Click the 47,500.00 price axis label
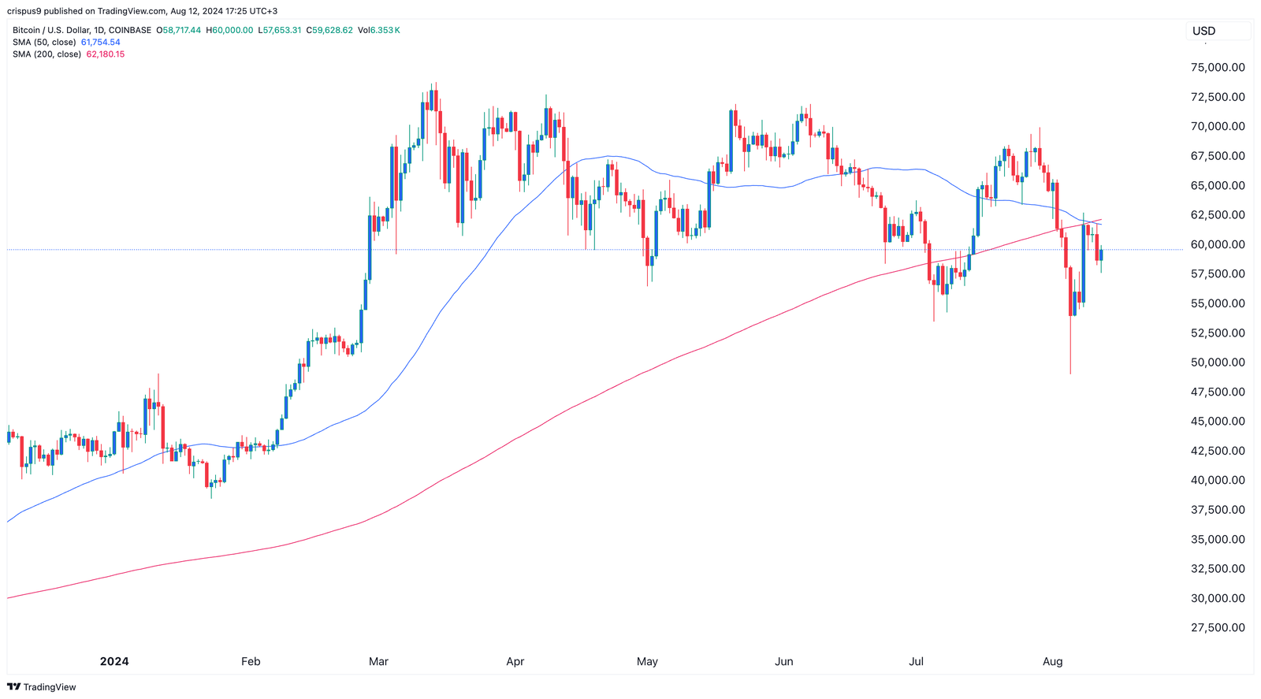The image size is (1261, 699). pos(1218,392)
